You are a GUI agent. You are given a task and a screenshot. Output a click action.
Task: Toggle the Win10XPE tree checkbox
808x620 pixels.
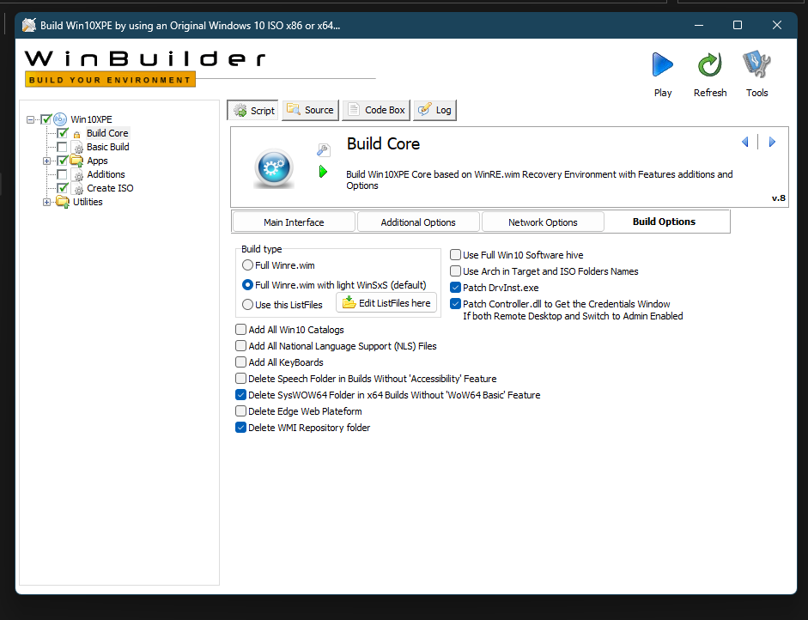pyautogui.click(x=46, y=119)
